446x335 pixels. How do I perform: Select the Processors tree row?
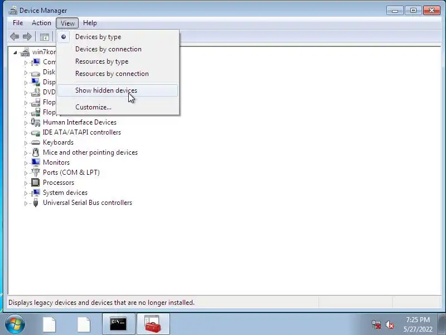[x=59, y=183]
